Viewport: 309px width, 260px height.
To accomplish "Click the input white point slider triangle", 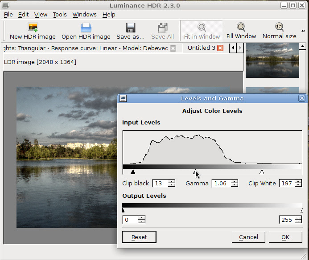I will pos(262,172).
